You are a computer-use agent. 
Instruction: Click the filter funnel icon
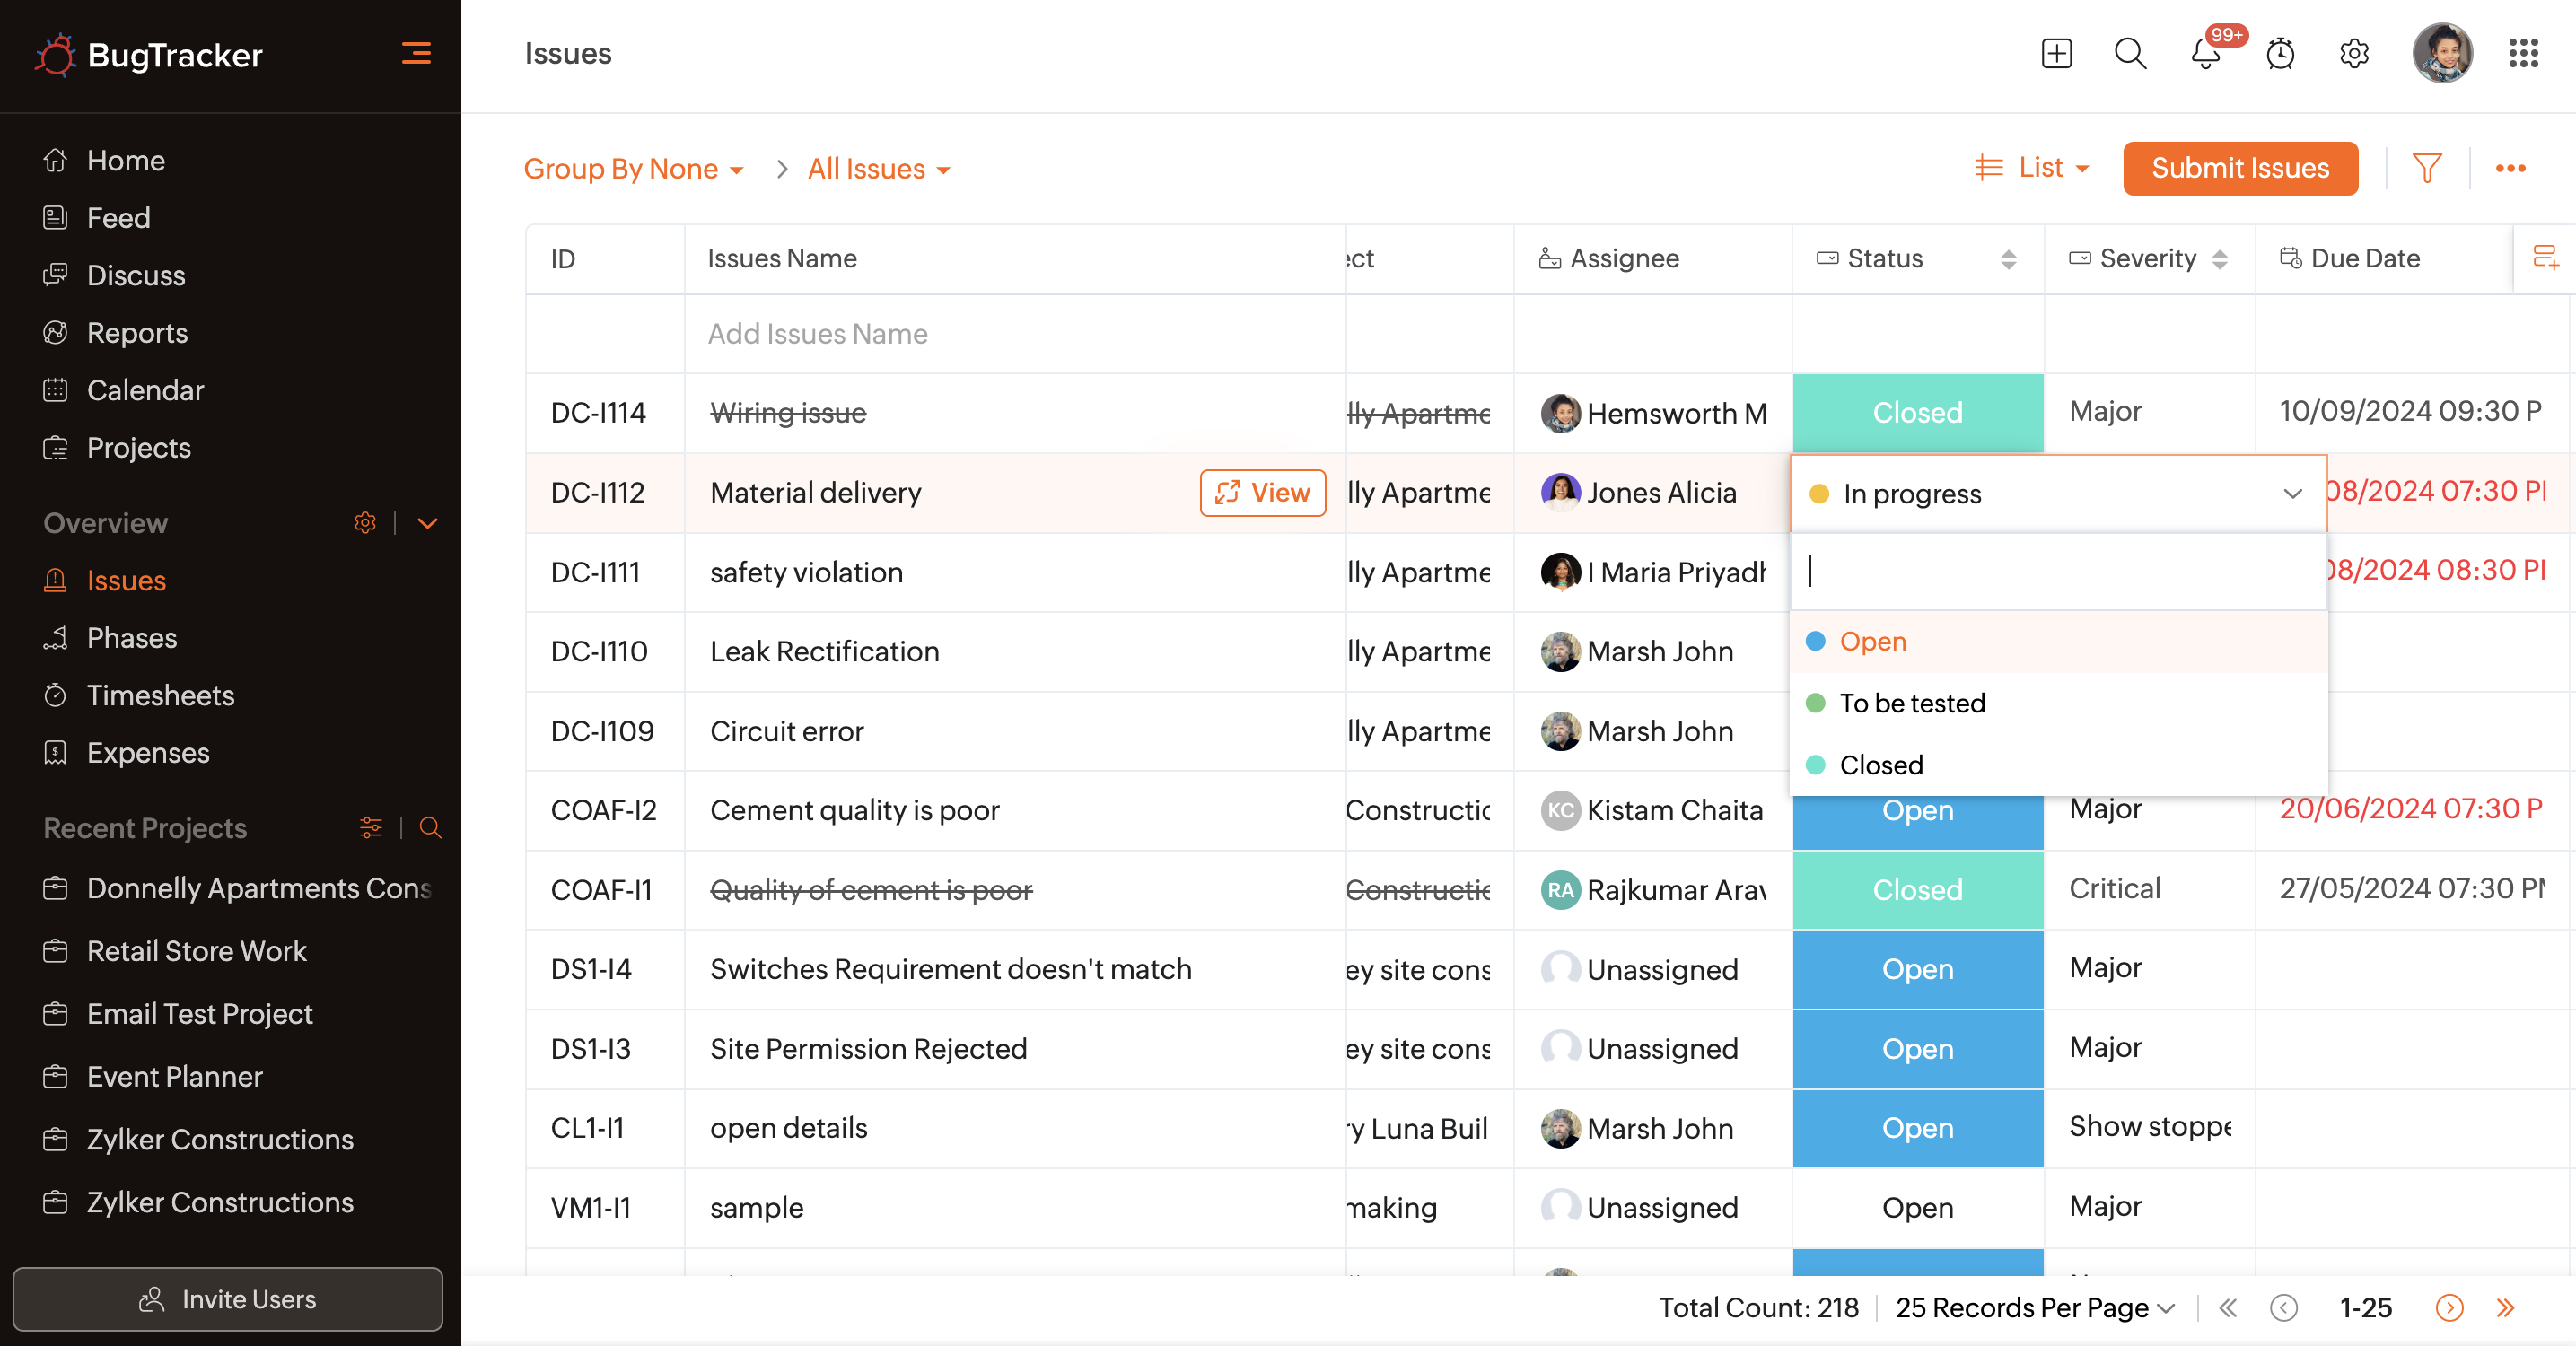pyautogui.click(x=2427, y=168)
